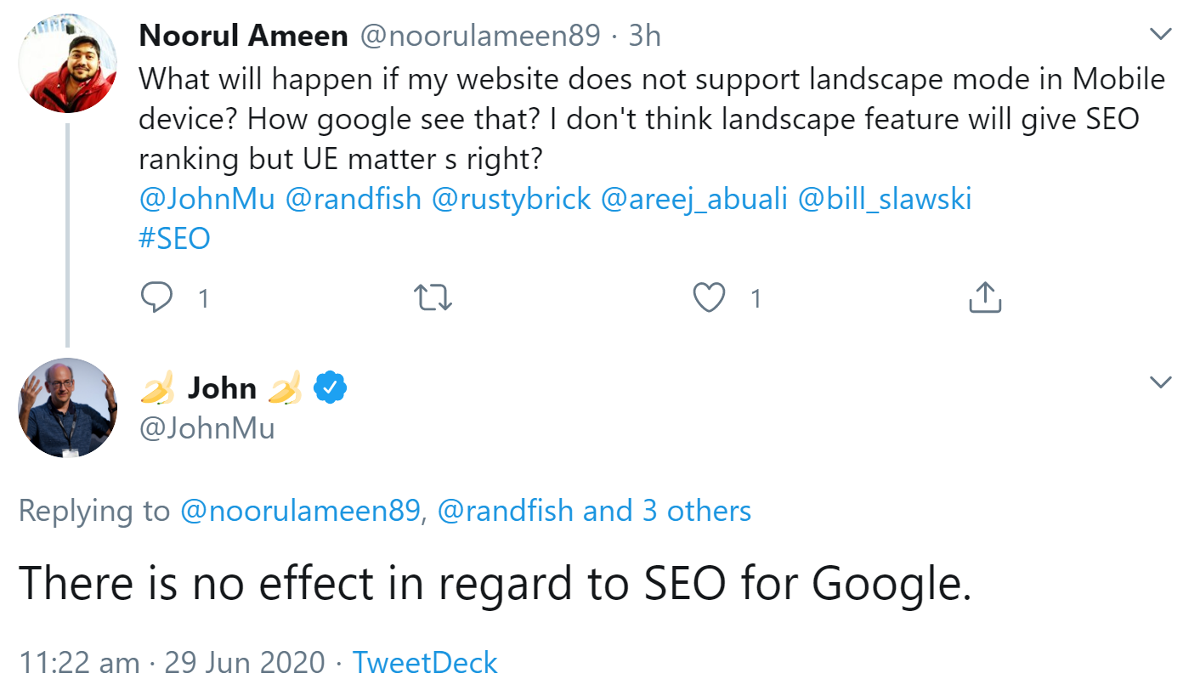Click the TweetDeck source label

(425, 663)
